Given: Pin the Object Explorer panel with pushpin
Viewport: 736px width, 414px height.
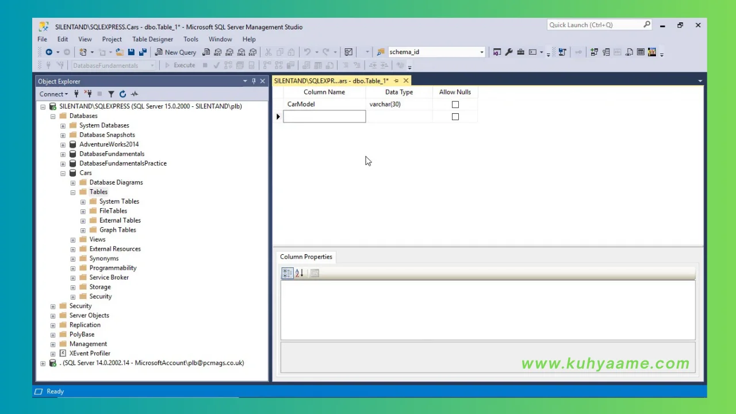Looking at the screenshot, I should click(254, 81).
